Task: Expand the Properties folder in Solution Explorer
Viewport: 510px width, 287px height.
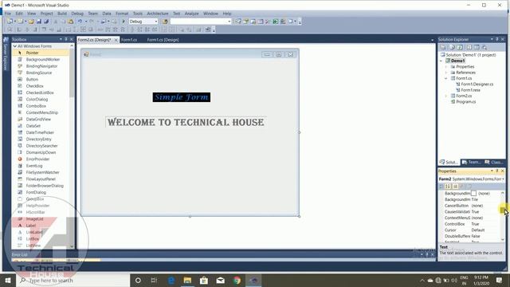Action: 446,67
